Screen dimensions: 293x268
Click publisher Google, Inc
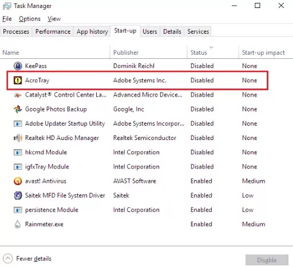click(x=129, y=109)
